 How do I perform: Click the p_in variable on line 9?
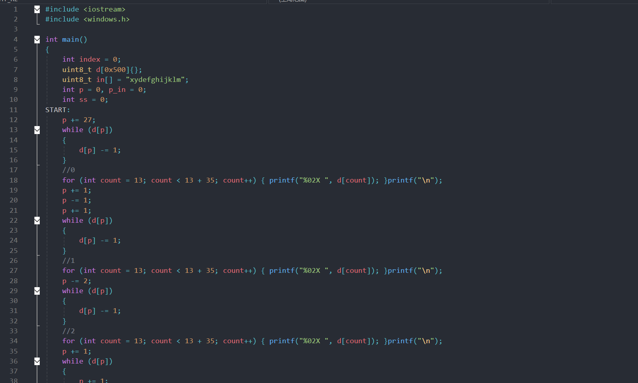[x=117, y=89]
